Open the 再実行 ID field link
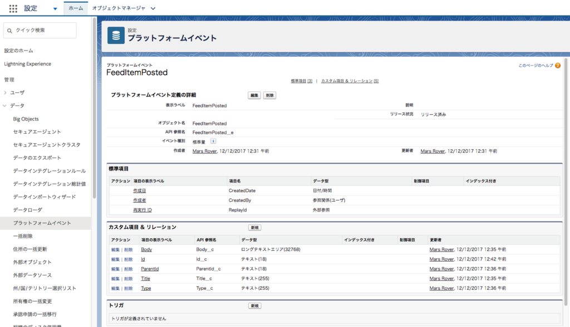The height and width of the screenshot is (327, 570). (142, 210)
